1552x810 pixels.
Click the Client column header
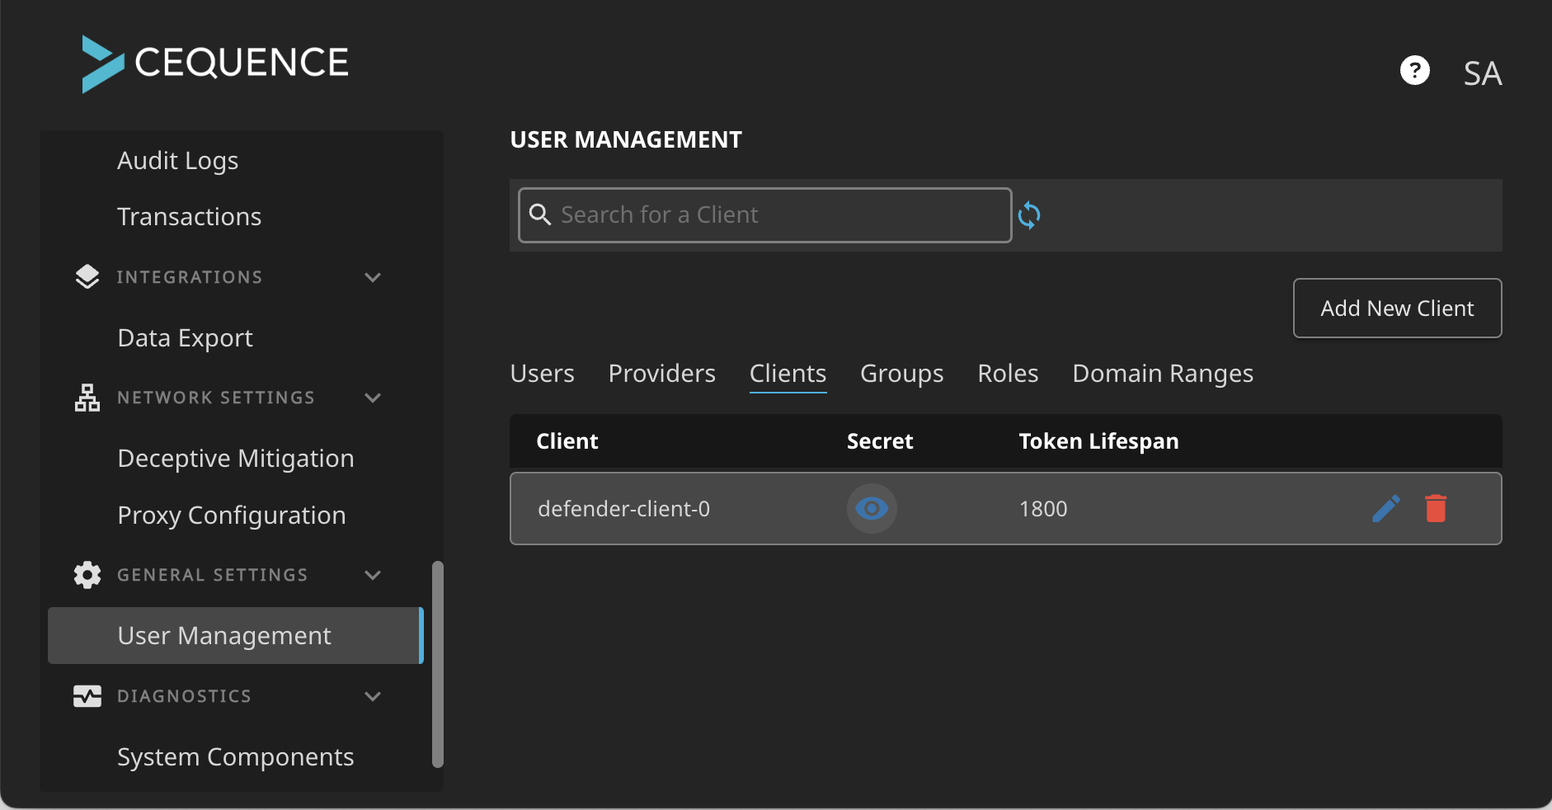pos(567,441)
